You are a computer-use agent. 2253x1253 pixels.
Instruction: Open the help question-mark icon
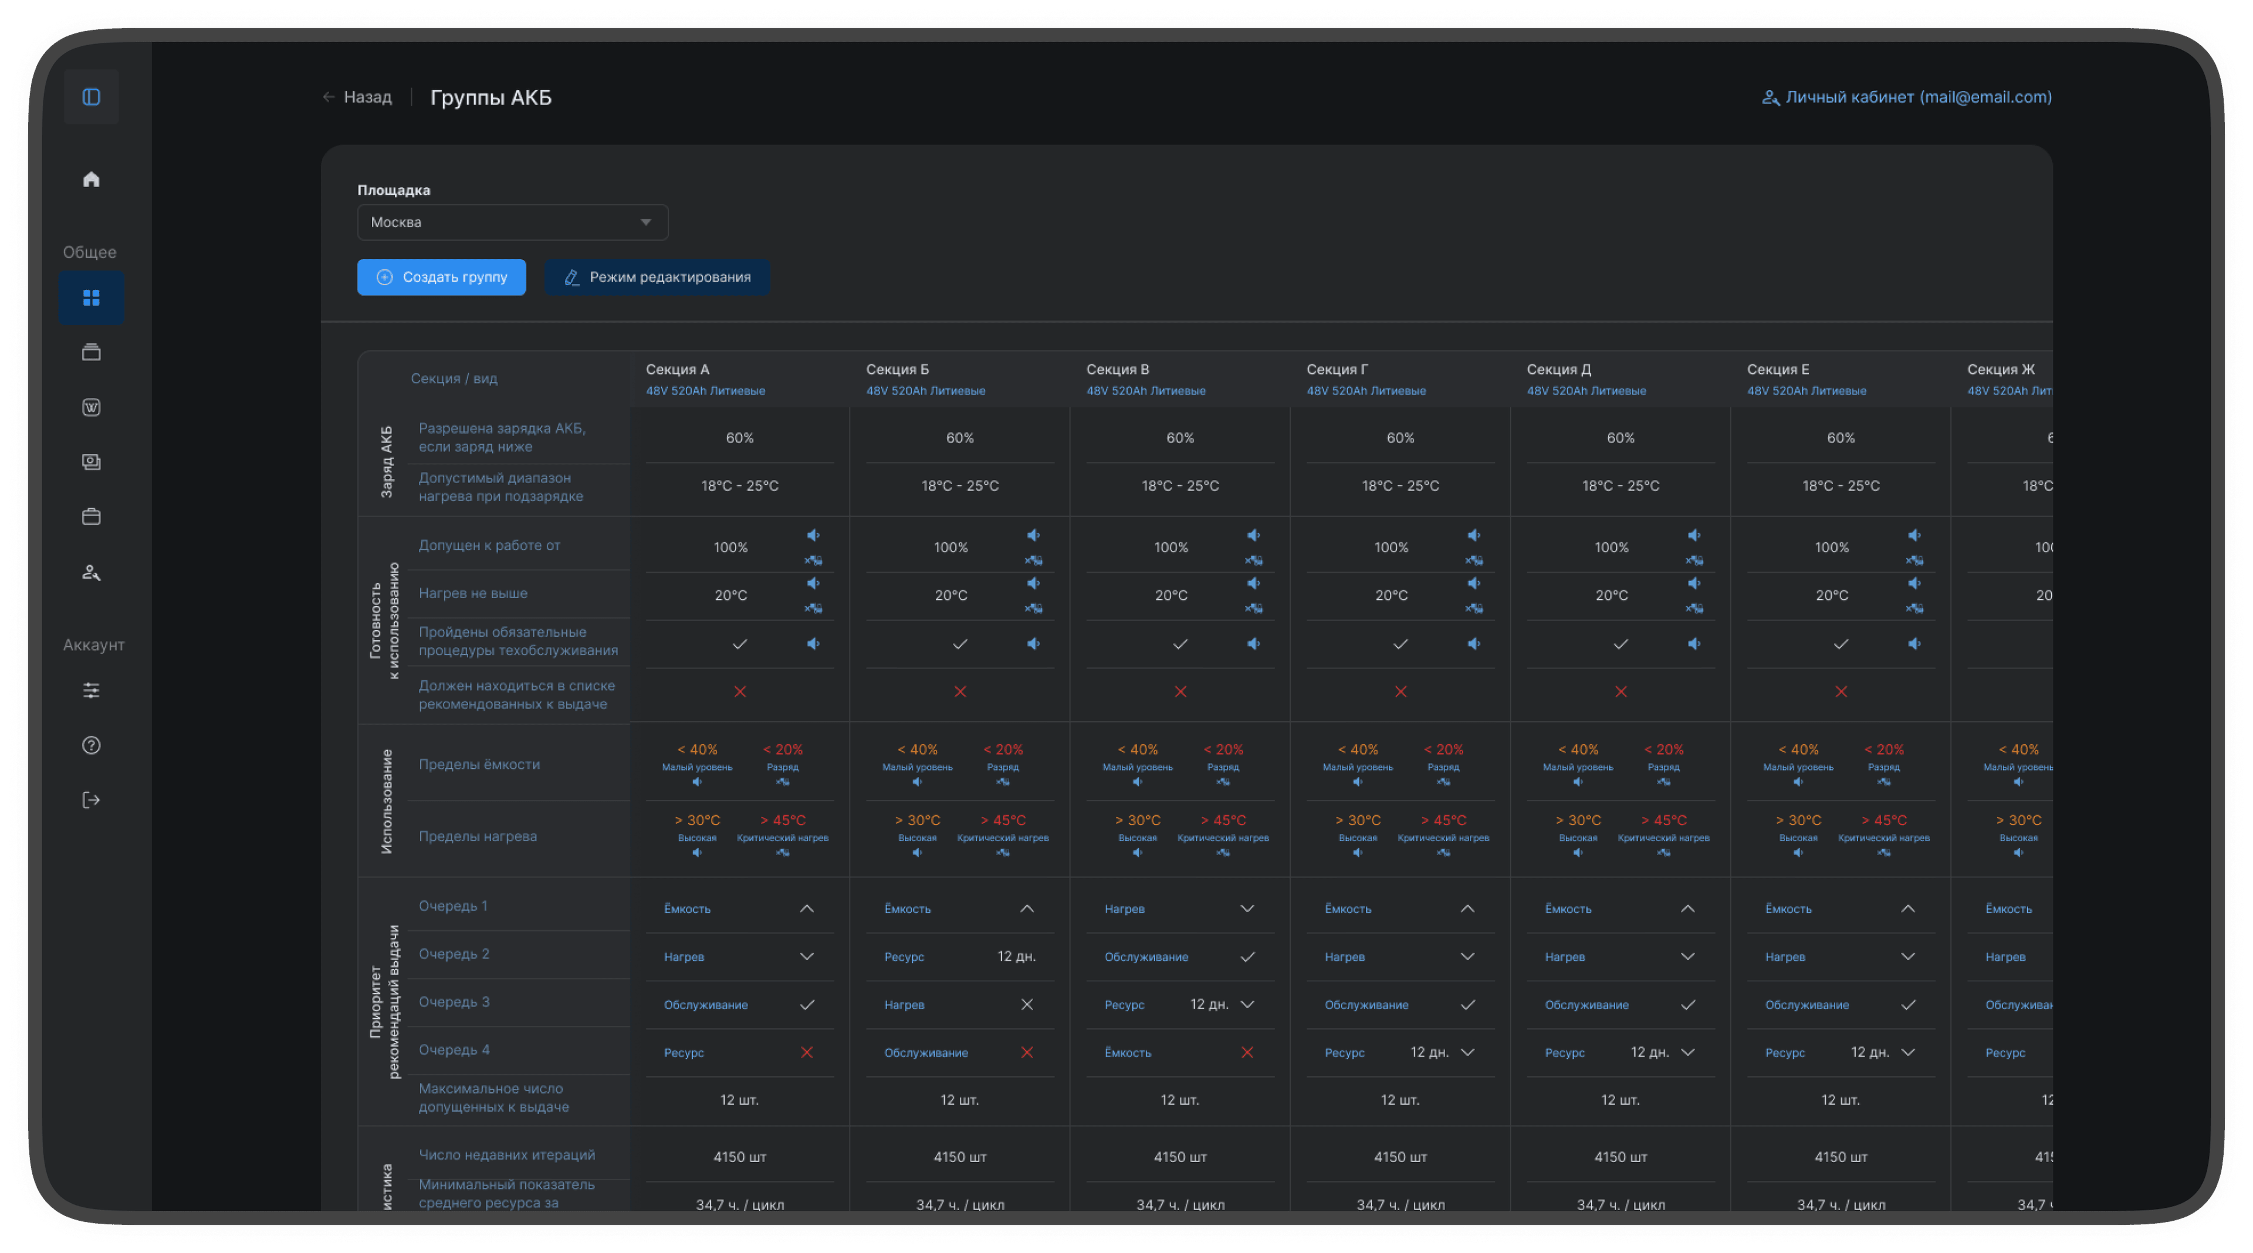[x=91, y=745]
